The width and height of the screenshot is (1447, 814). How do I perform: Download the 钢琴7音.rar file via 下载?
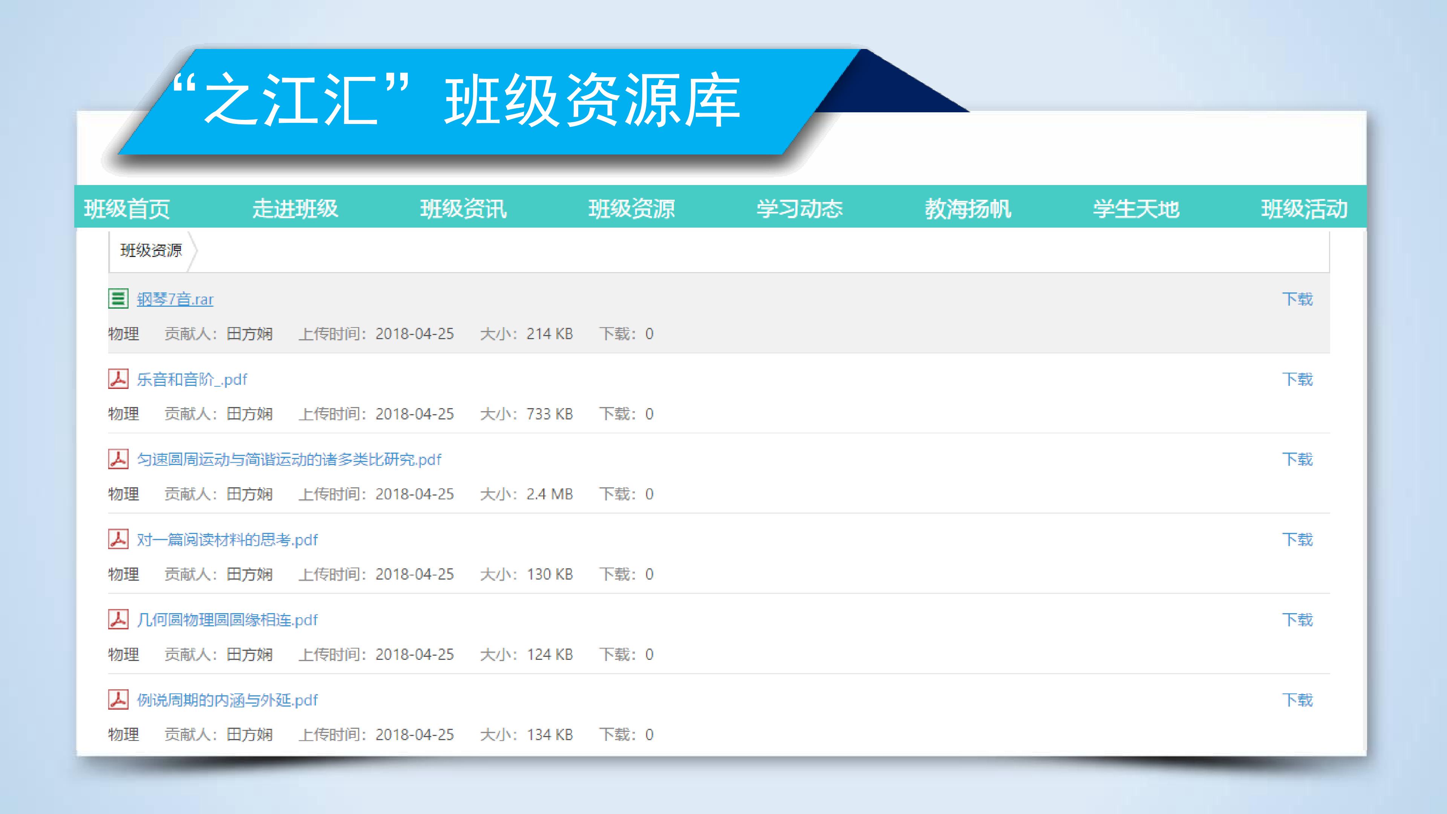pyautogui.click(x=1298, y=299)
